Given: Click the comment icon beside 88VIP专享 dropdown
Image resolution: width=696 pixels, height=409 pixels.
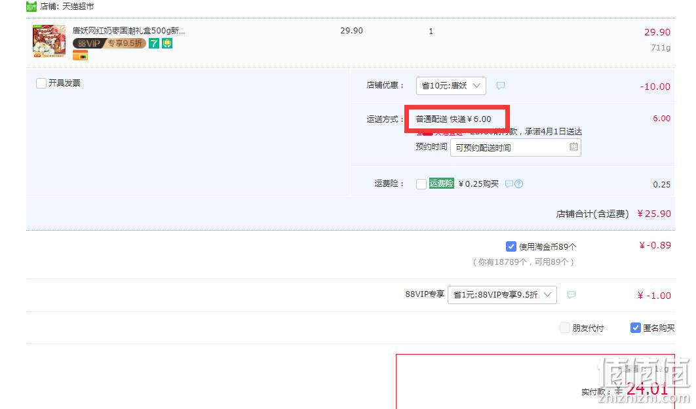Looking at the screenshot, I should 571,294.
